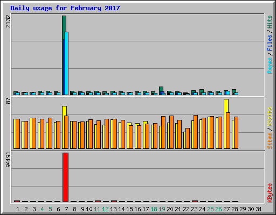Click green weekend day label 18
This screenshot has height=215, width=276.
[x=154, y=209]
